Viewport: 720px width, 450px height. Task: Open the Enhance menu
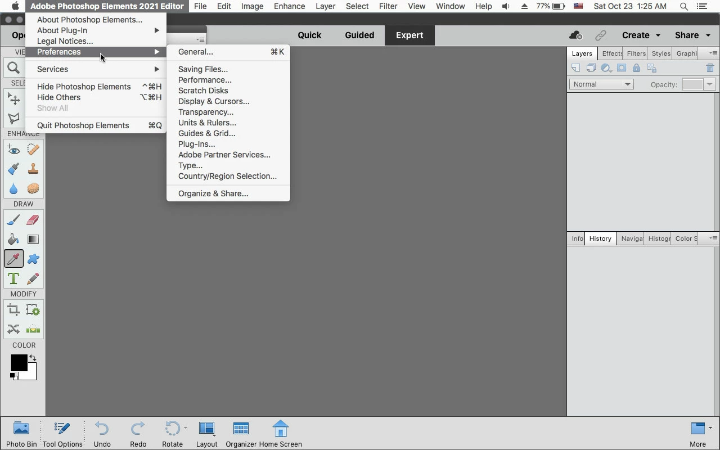coord(289,6)
